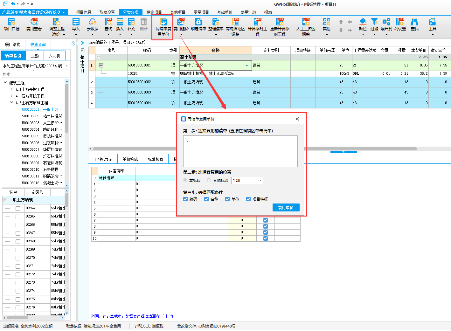Open the 标准换算 bottom tab
This screenshot has height=331, width=451.
click(156, 159)
